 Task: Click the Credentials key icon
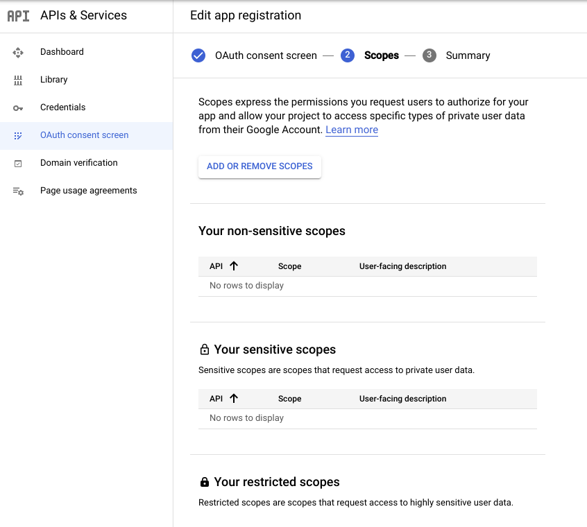pyautogui.click(x=18, y=107)
